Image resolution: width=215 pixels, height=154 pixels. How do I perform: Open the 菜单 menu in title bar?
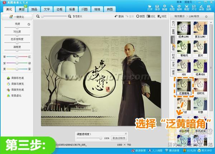pyautogui.click(x=179, y=2)
